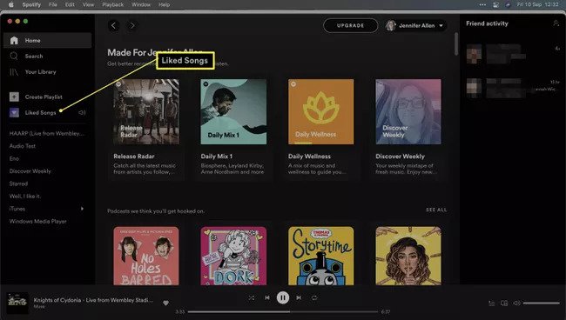This screenshot has height=320, width=566.
Task: Pause the current song
Action: pos(283,297)
